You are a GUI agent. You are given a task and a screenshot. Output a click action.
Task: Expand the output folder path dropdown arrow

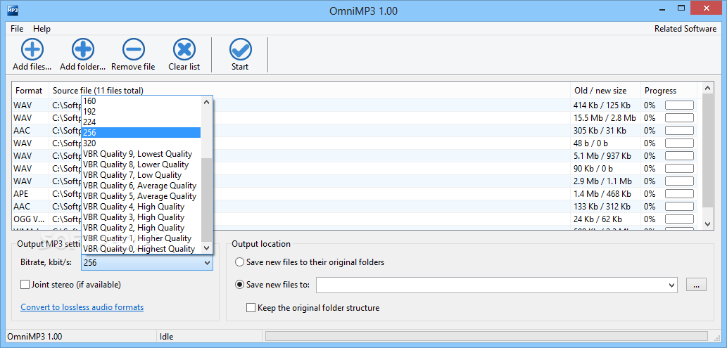pyautogui.click(x=672, y=285)
